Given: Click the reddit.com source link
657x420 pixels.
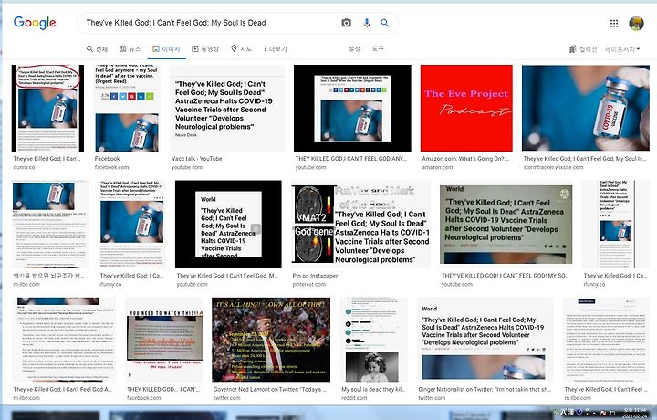Looking at the screenshot, I should coord(354,398).
